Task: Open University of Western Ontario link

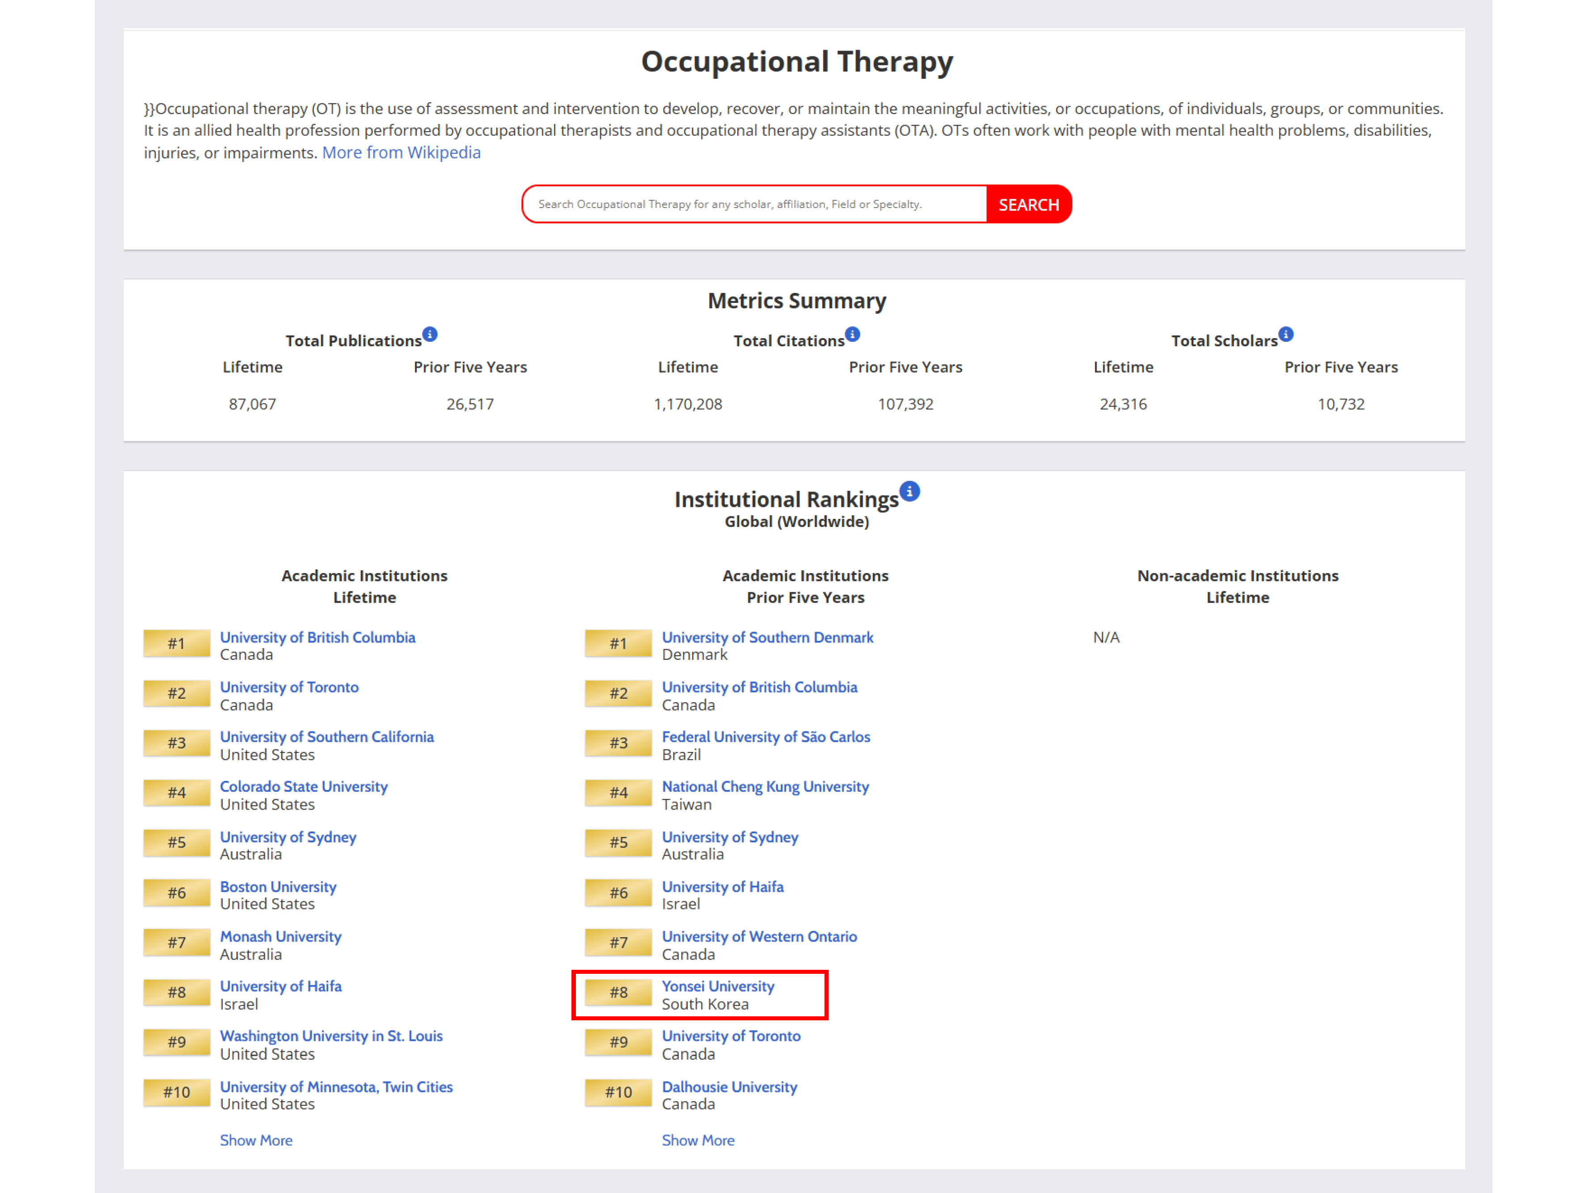Action: 760,936
